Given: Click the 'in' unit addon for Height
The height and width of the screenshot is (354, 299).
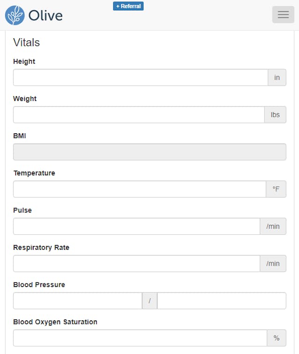Looking at the screenshot, I should click(277, 78).
